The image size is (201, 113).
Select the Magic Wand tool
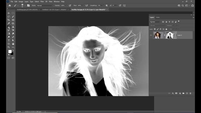tap(13, 17)
